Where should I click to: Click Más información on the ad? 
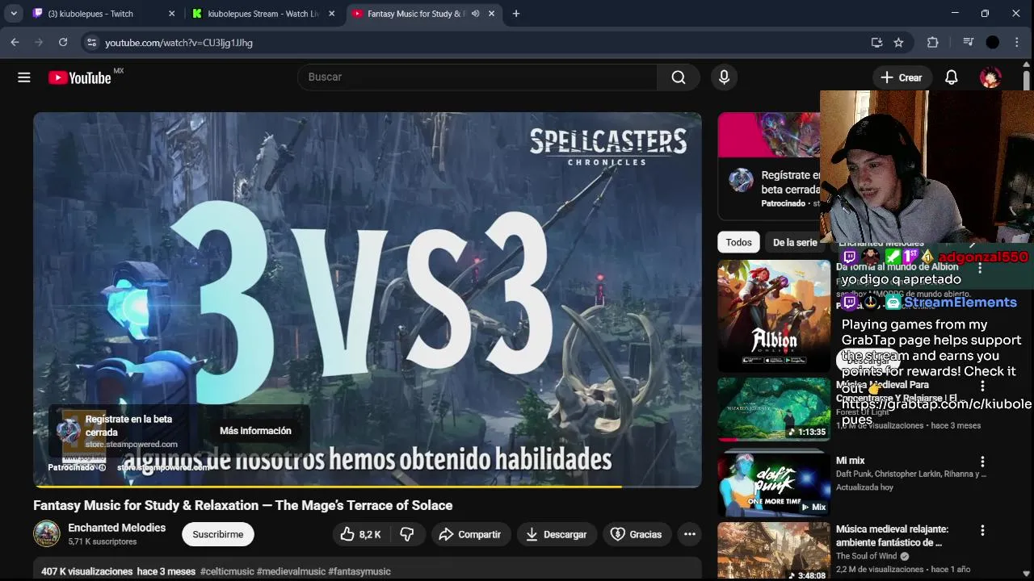click(x=255, y=431)
